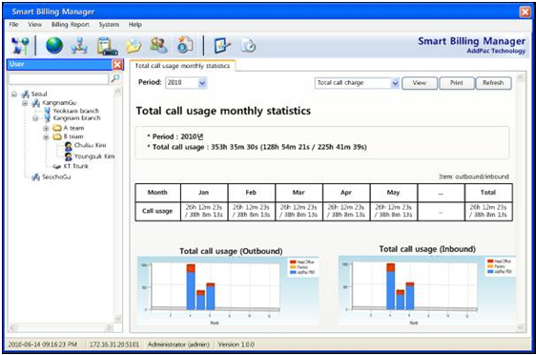
Task: Click the Refresh button
Action: click(x=493, y=83)
